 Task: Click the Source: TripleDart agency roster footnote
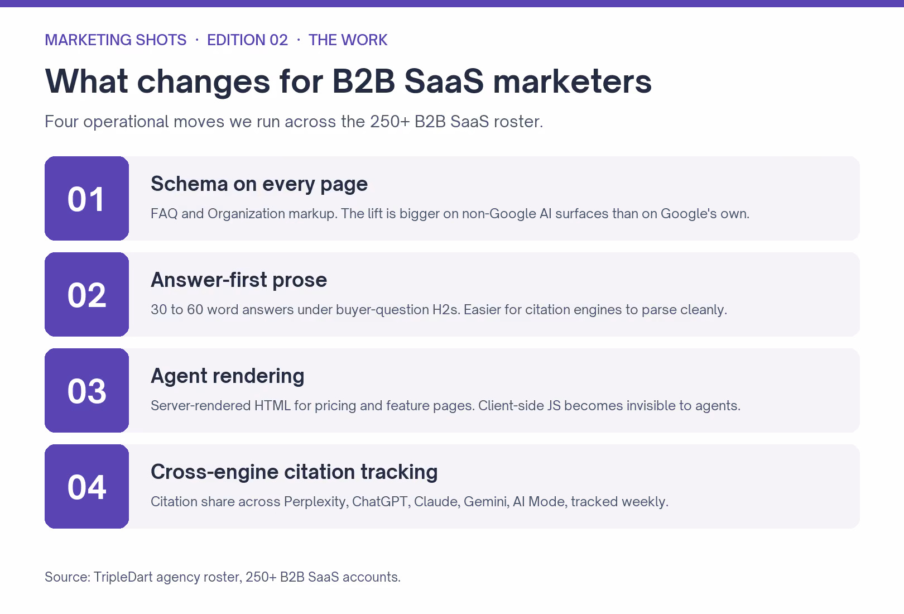pyautogui.click(x=223, y=577)
